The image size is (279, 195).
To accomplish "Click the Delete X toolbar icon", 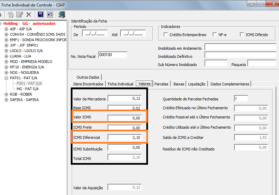I will coord(29,15).
